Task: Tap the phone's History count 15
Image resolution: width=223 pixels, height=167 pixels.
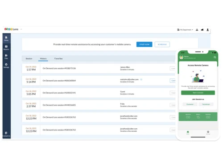Action: point(198,117)
